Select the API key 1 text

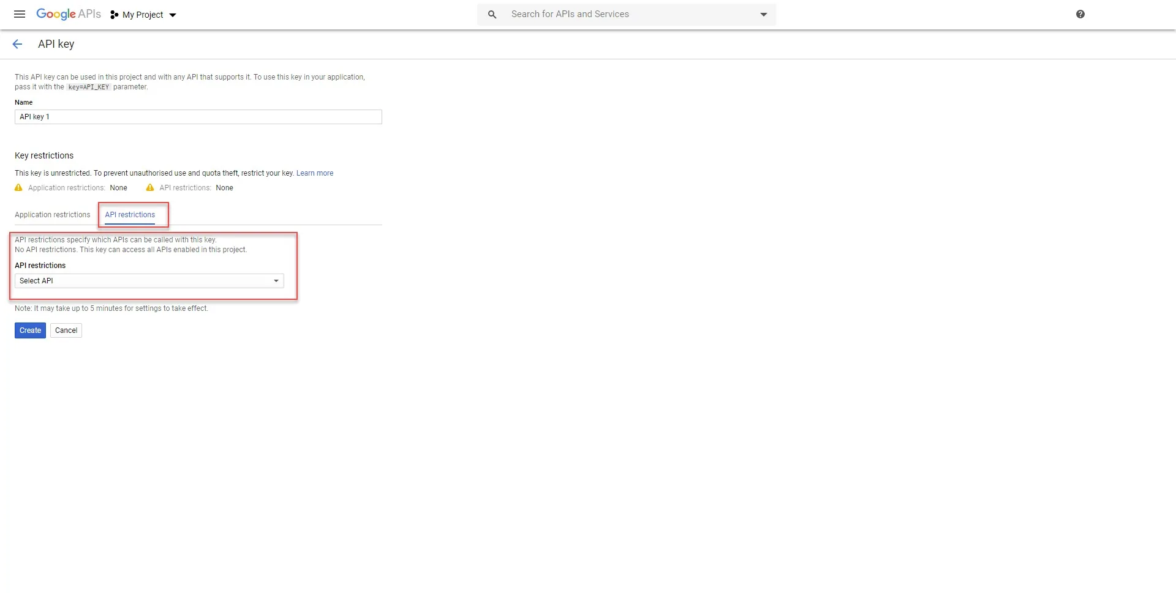coord(34,117)
